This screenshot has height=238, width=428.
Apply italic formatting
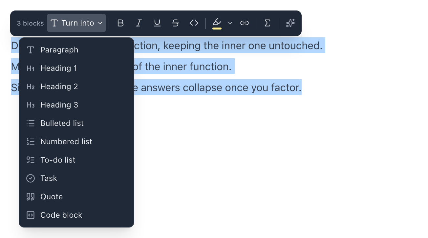tap(139, 23)
